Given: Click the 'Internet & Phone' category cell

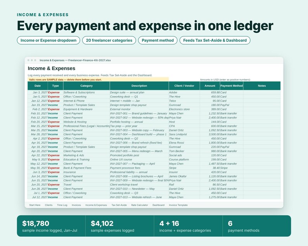Looking at the screenshot, I should click(87, 101).
